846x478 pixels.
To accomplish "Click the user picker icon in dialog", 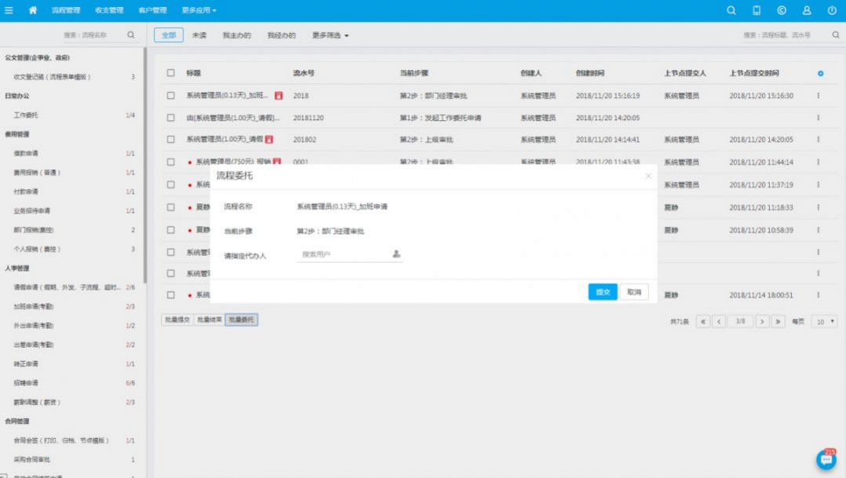I will 396,254.
